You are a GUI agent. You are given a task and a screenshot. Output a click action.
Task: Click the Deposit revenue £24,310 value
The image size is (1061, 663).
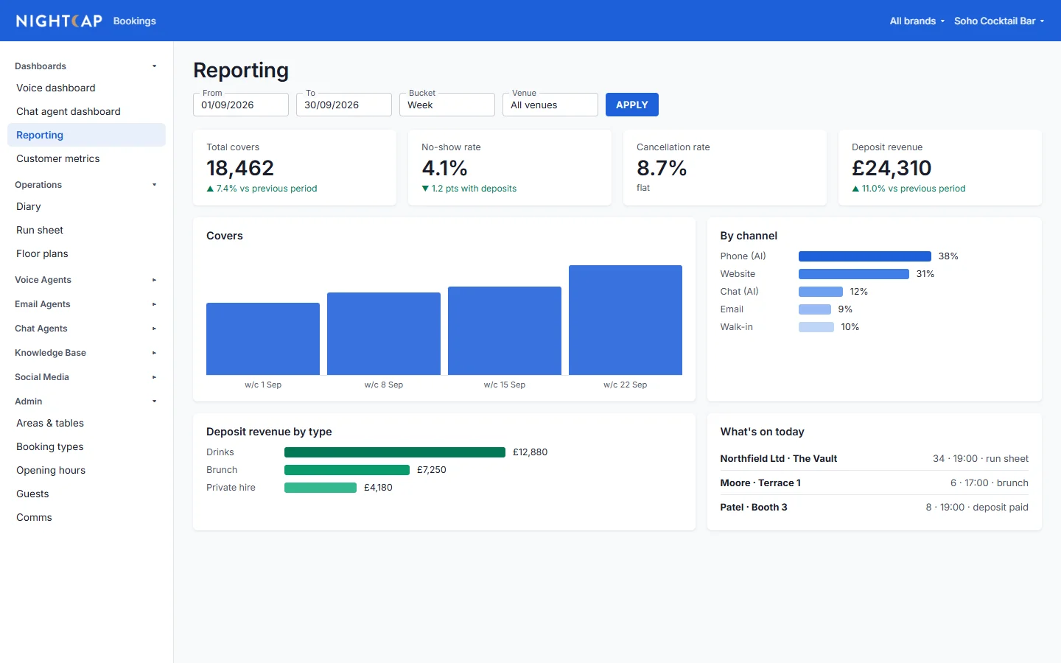click(x=892, y=168)
